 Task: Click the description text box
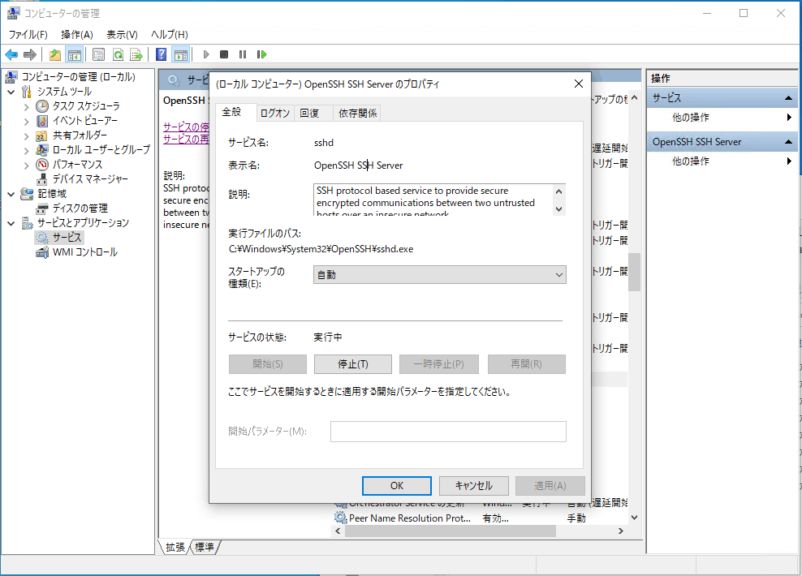click(433, 200)
